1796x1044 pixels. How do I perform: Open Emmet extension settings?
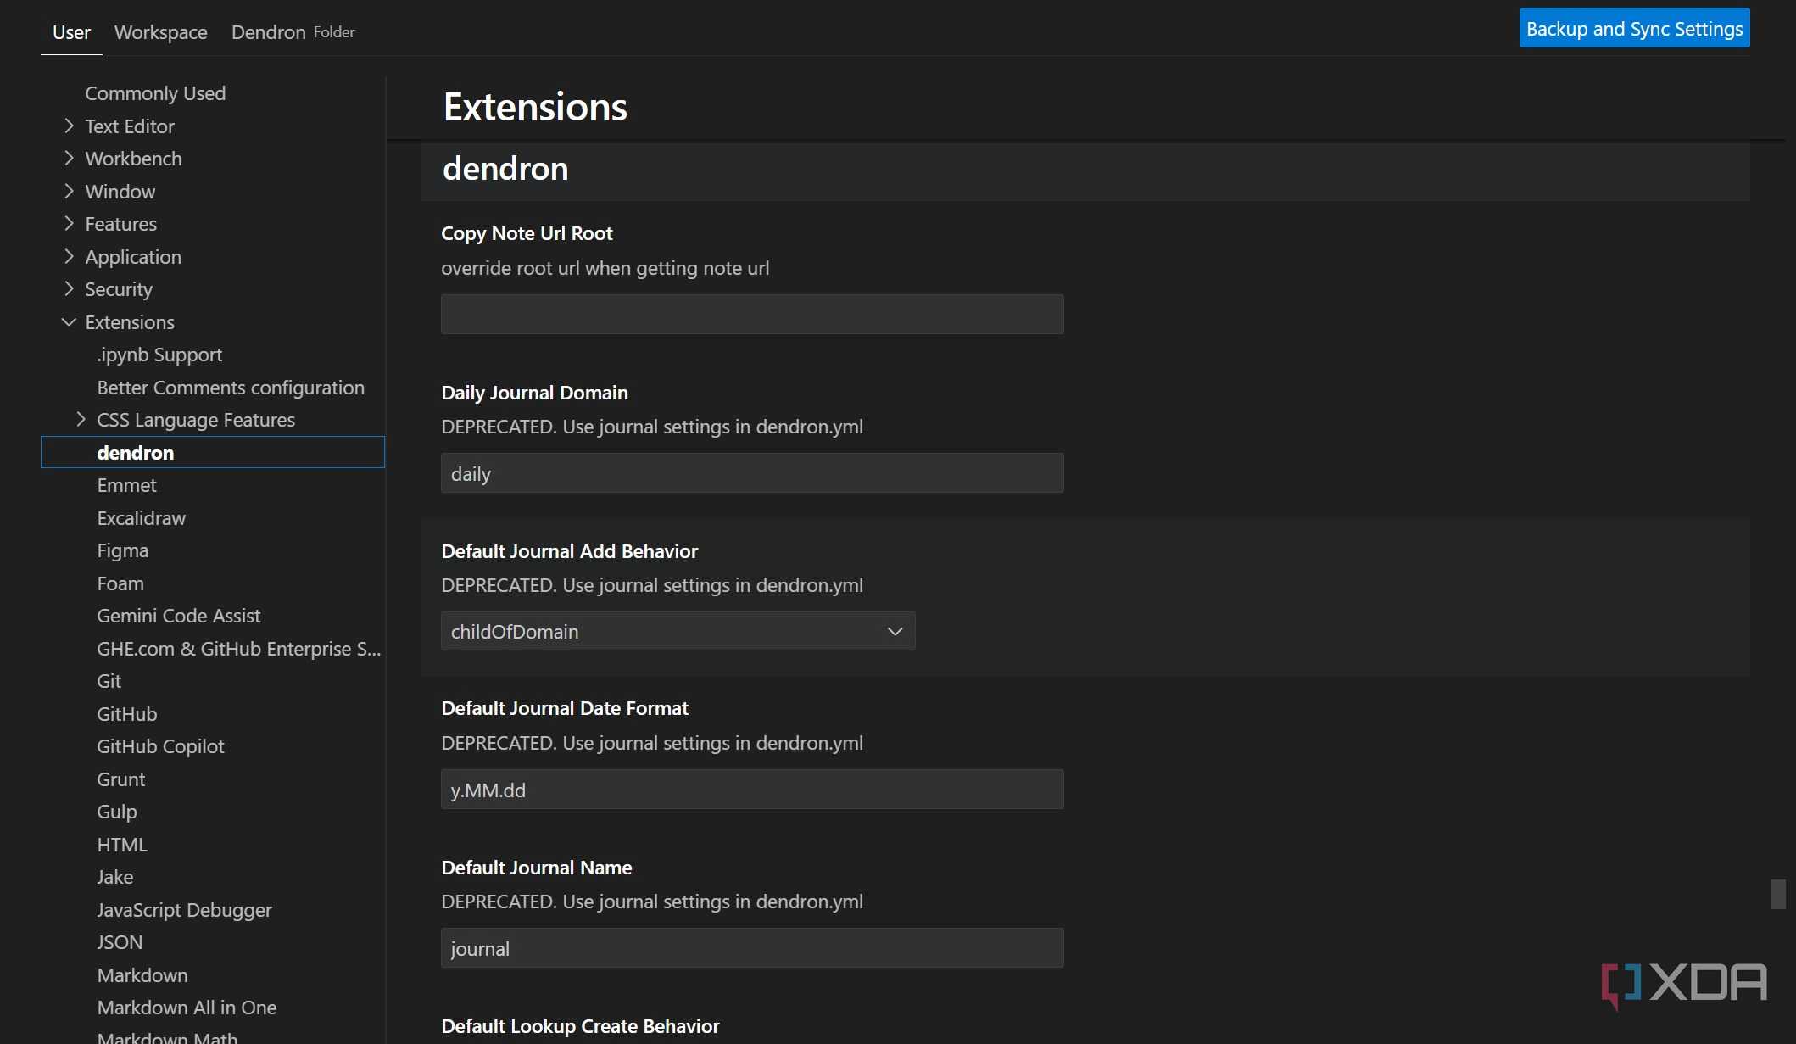click(x=126, y=485)
